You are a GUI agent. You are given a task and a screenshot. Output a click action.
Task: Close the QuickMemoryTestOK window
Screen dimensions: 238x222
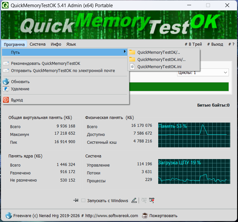(227, 5)
